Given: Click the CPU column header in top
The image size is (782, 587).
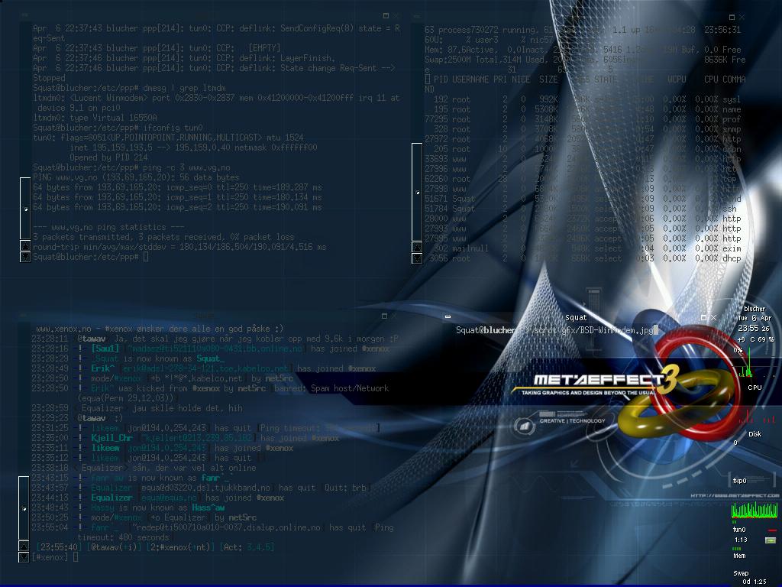Looking at the screenshot, I should 711,79.
